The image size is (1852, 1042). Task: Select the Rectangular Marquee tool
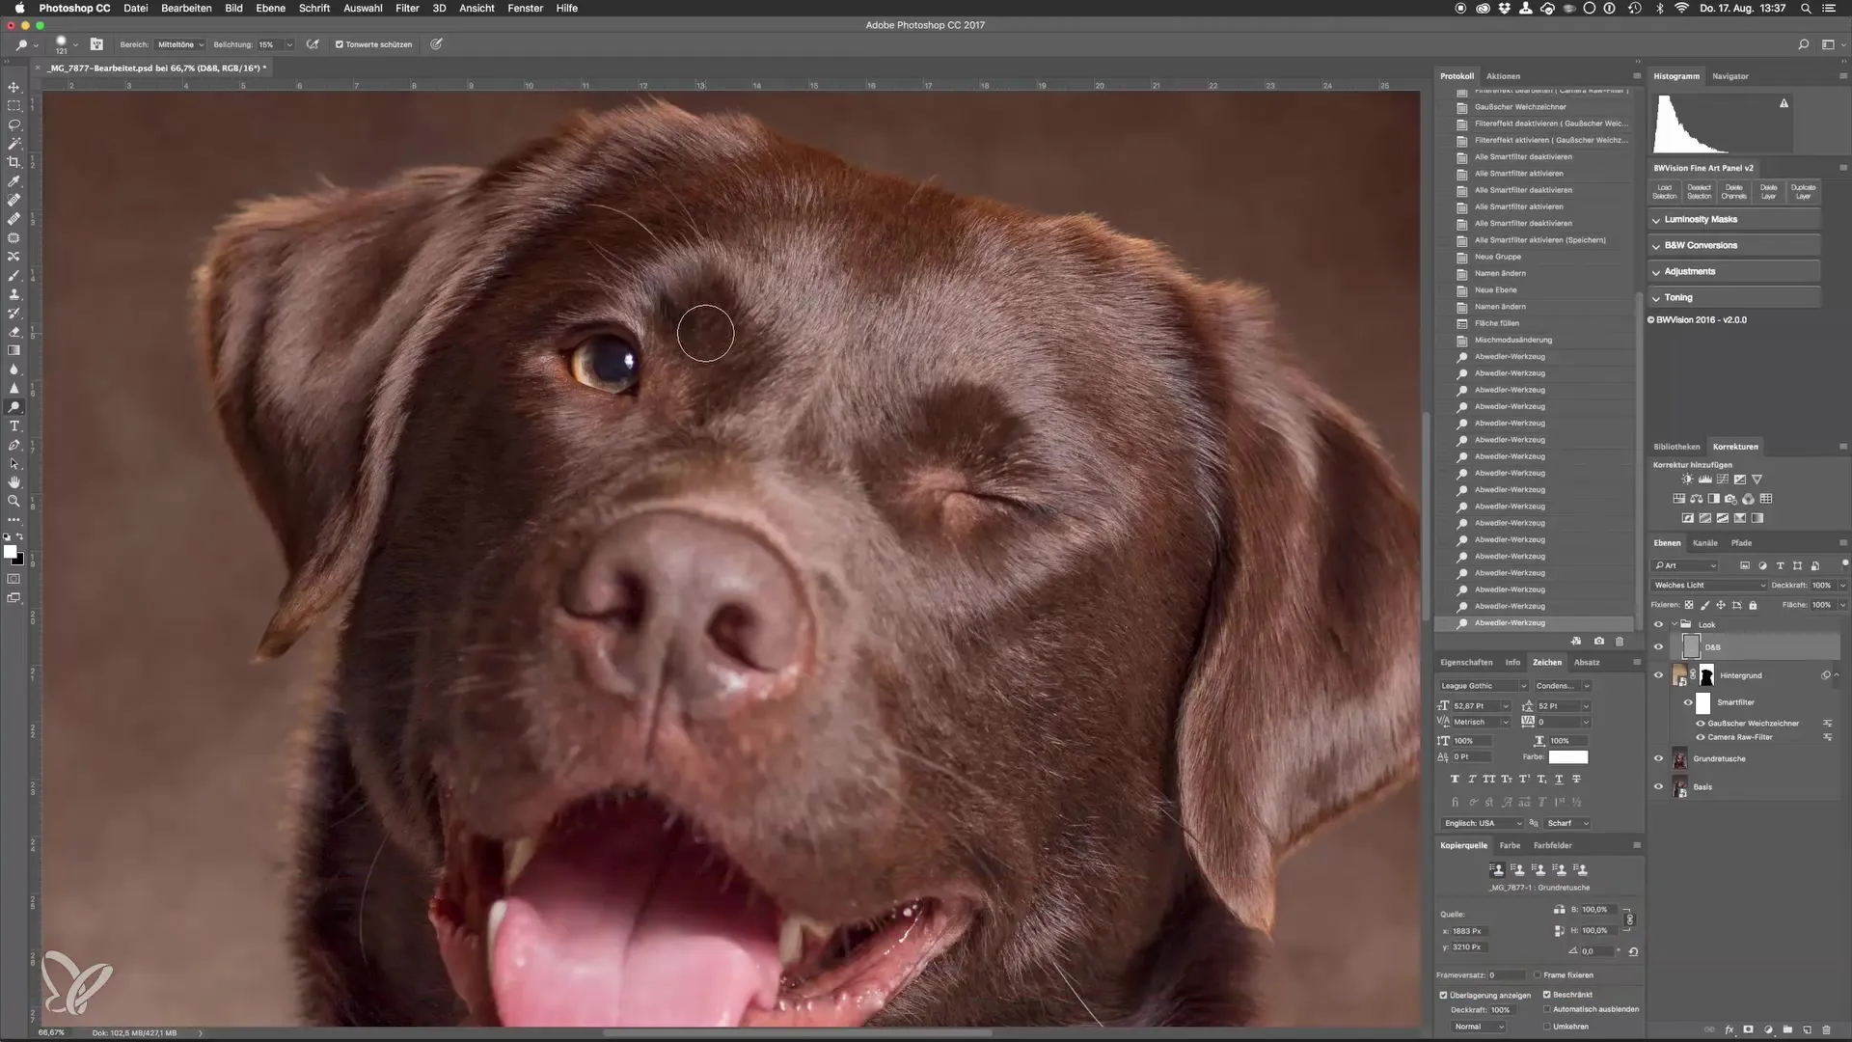tap(14, 106)
